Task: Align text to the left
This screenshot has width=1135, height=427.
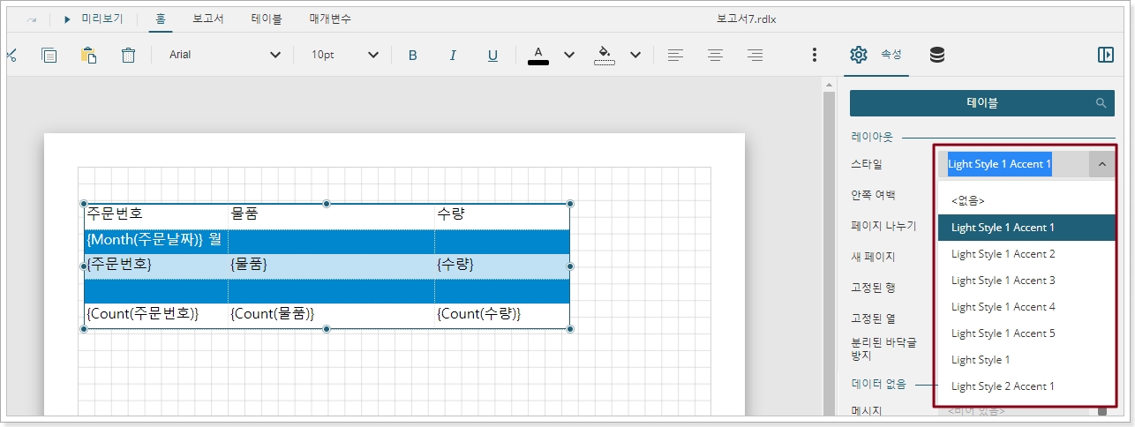Action: point(675,55)
